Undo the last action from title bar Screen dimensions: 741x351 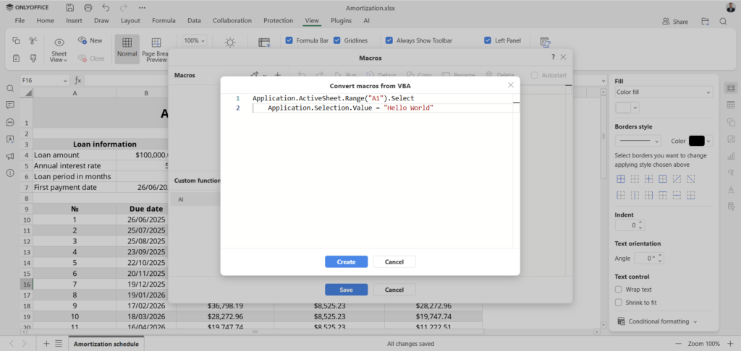coord(106,7)
